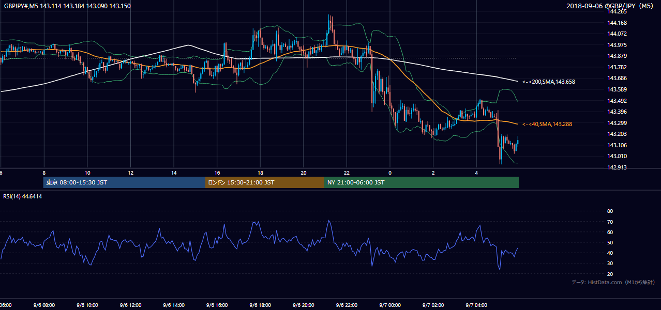Click price axis value 143.396
The image size is (661, 310).
[617, 112]
